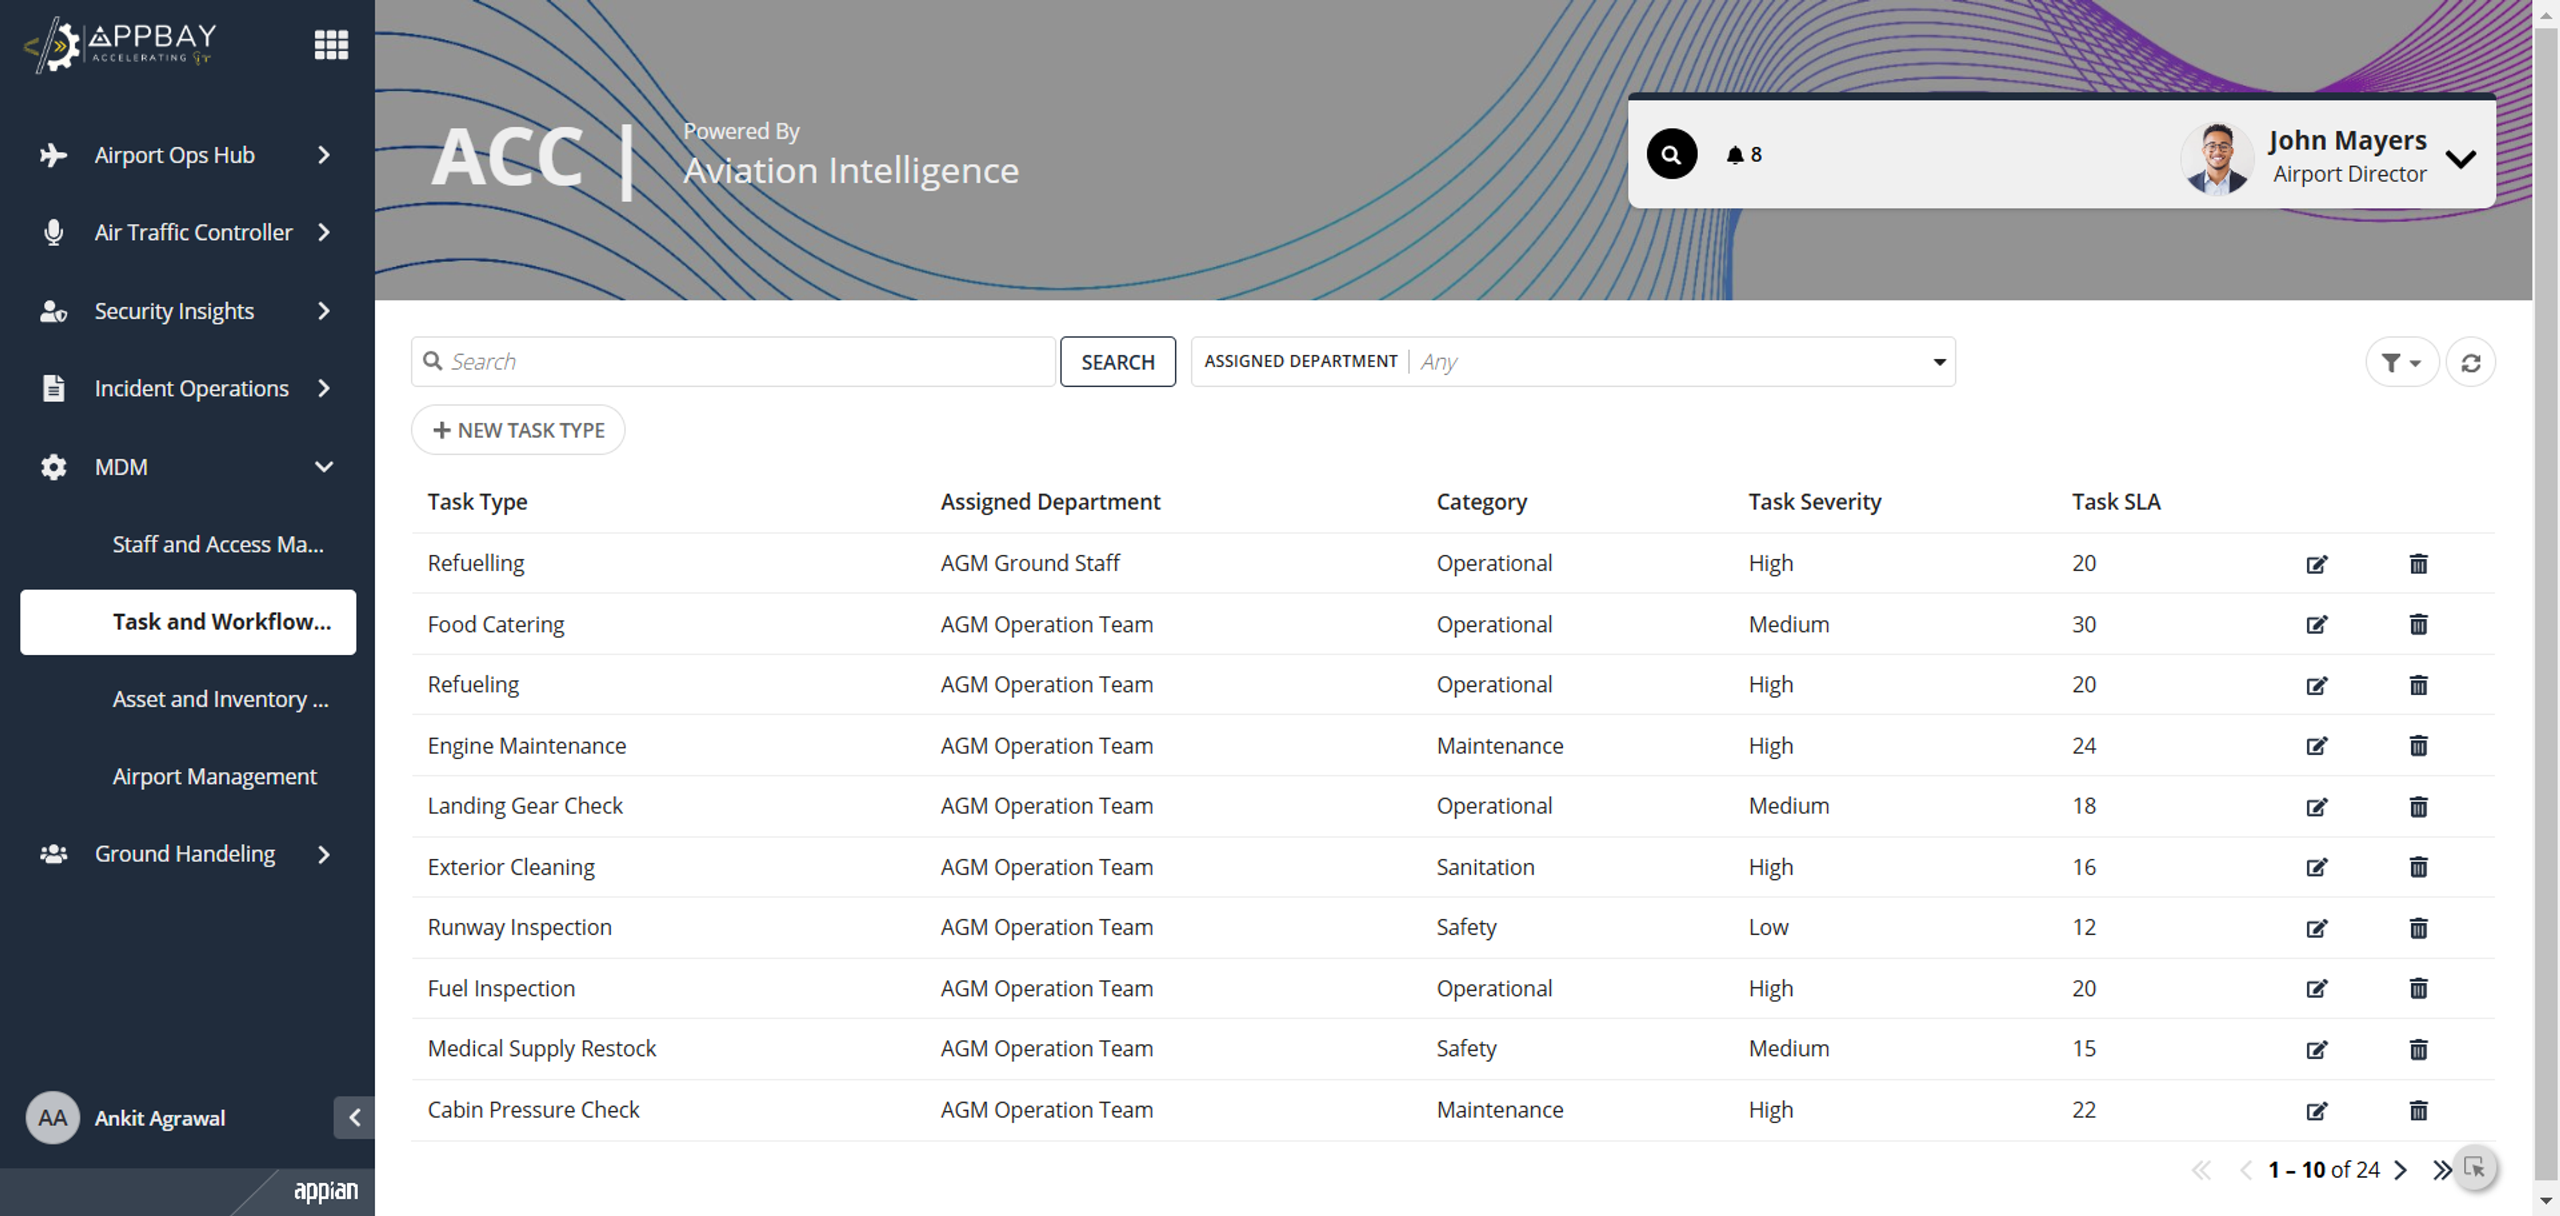This screenshot has width=2560, height=1216.
Task: Open the apps grid menu icon
Action: click(x=331, y=44)
